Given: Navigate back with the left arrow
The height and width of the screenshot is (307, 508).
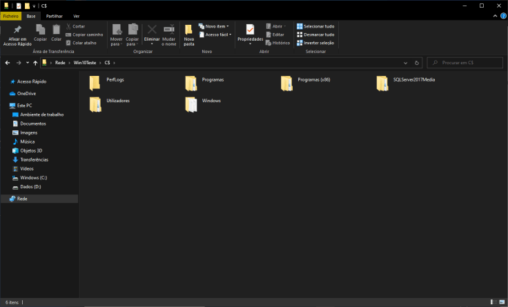Looking at the screenshot, I should pyautogui.click(x=8, y=63).
